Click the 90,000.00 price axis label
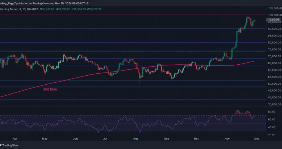Screen dimensions: 282x149 [x=274, y=29]
